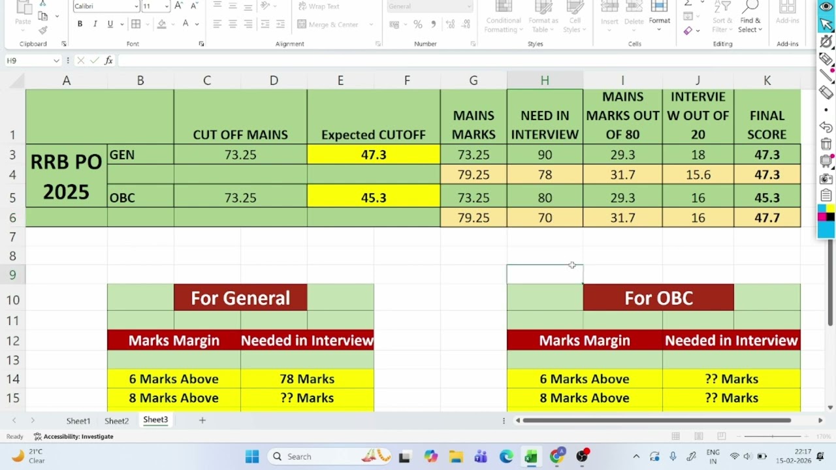This screenshot has width=836, height=470.
Task: Click the trash icon in annotation toolbar
Action: tap(826, 144)
